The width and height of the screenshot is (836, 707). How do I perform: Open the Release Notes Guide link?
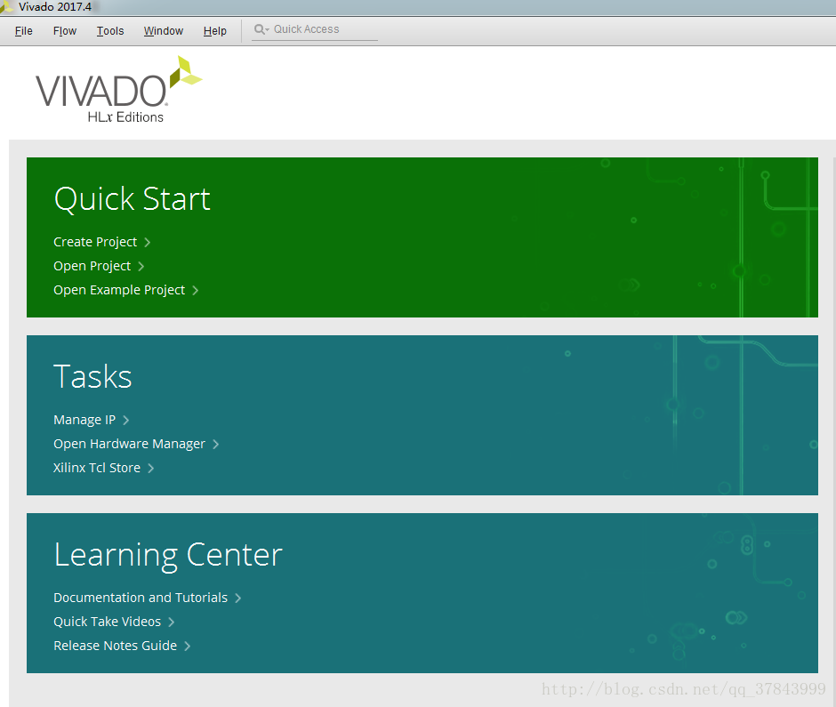click(115, 646)
